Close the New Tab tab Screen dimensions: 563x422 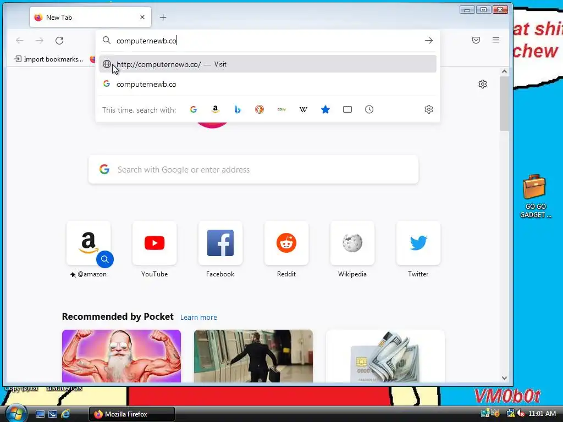coord(142,17)
